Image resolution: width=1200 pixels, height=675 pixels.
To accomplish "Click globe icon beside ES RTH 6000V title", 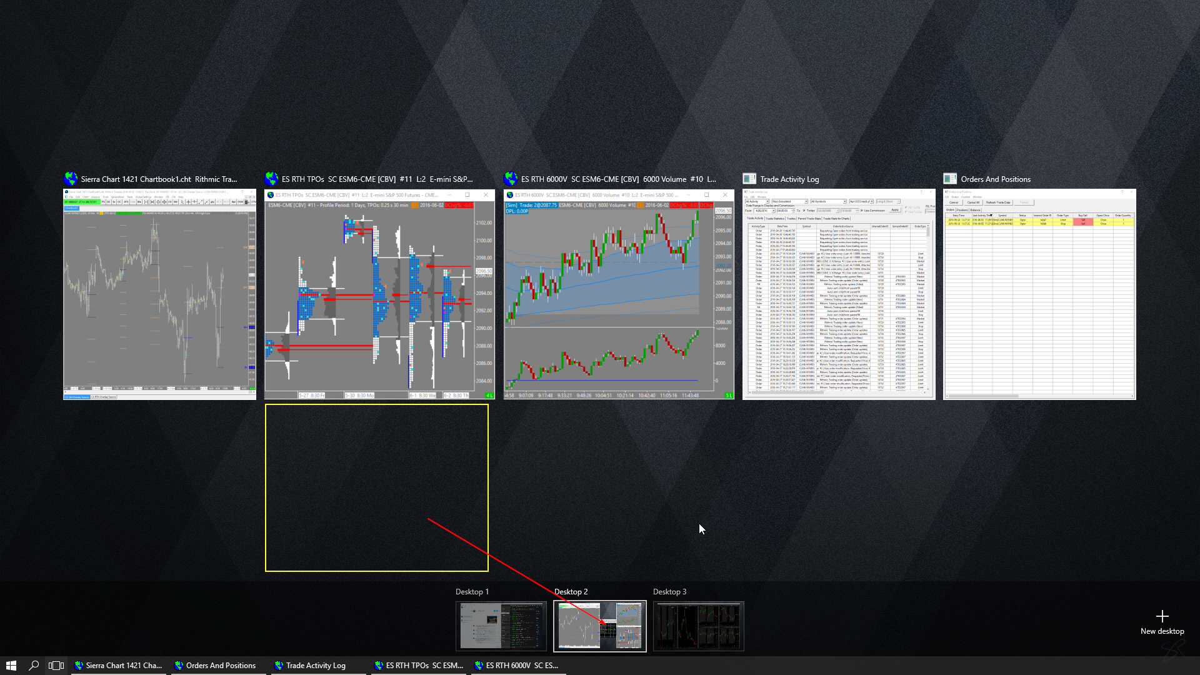I will point(511,179).
